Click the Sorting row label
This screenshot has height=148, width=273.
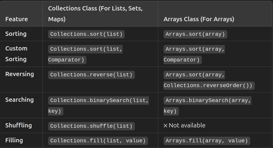coord(16,34)
